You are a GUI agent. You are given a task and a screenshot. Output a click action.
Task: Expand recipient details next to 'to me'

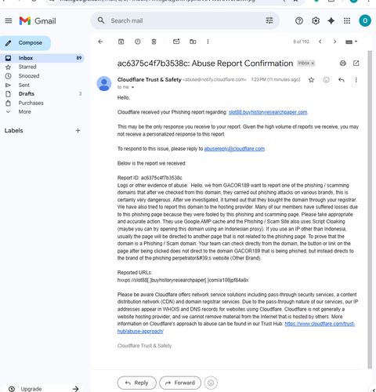pyautogui.click(x=132, y=87)
